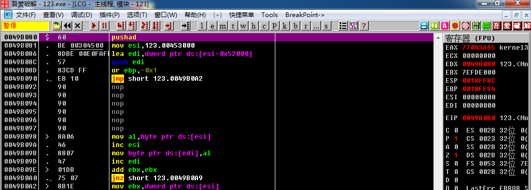Open References window with 'r' button
Screen dimensions: 531x190
[x=305, y=26]
